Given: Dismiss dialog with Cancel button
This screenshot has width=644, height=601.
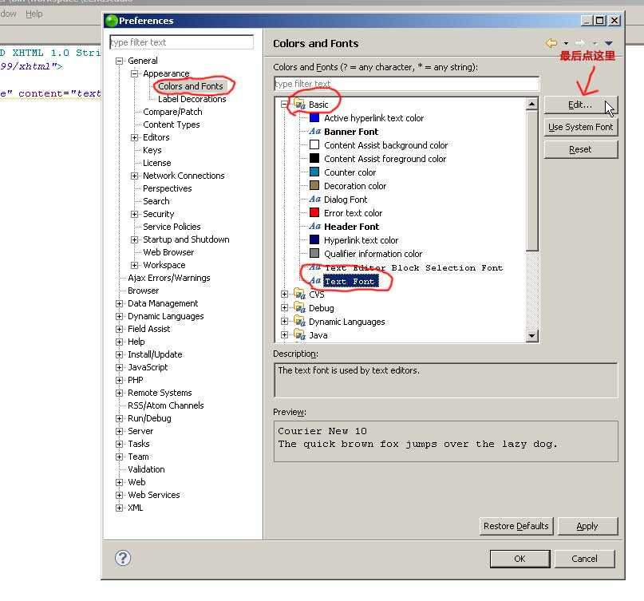Looking at the screenshot, I should 584,559.
